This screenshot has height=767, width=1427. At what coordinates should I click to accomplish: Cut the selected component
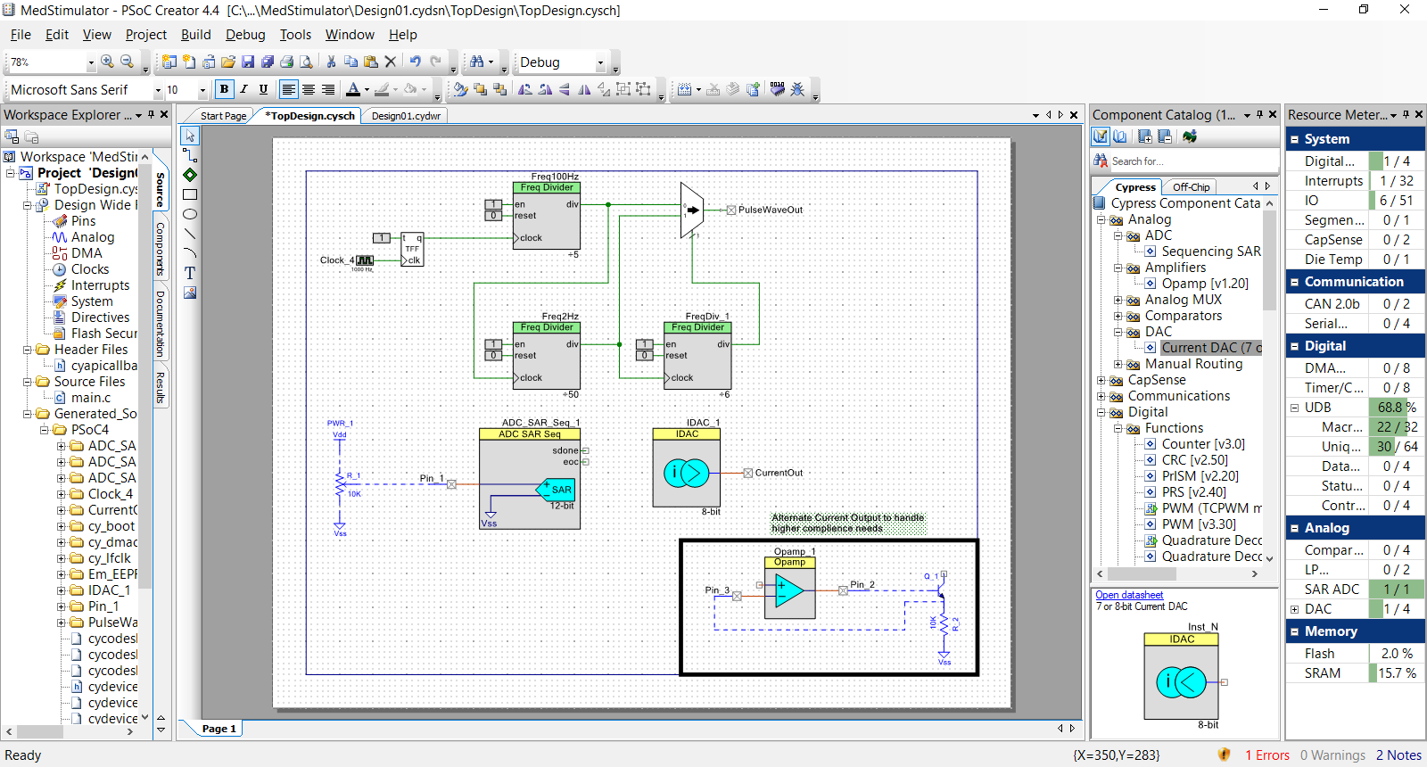331,62
